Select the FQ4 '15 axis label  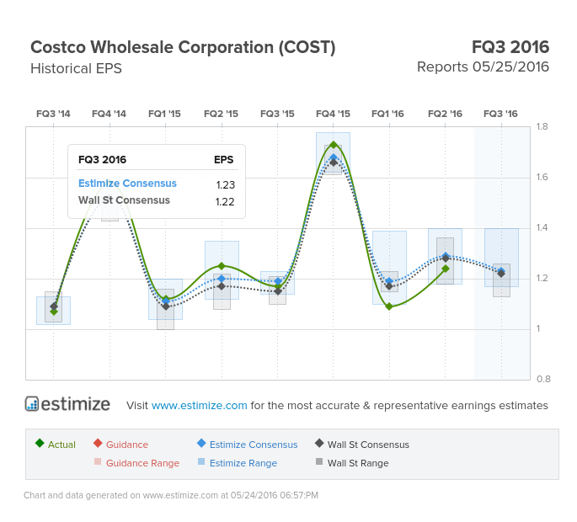tap(333, 114)
